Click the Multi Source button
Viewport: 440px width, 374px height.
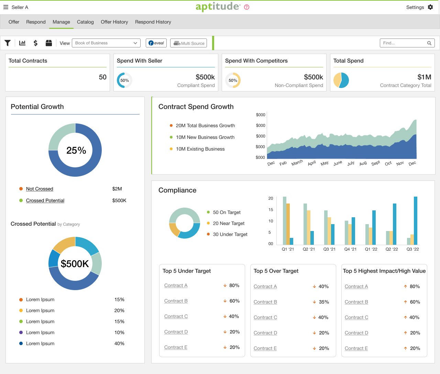pyautogui.click(x=189, y=43)
